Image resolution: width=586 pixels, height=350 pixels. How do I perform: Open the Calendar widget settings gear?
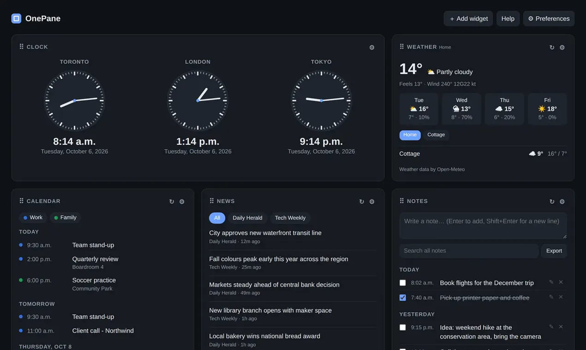pos(182,202)
